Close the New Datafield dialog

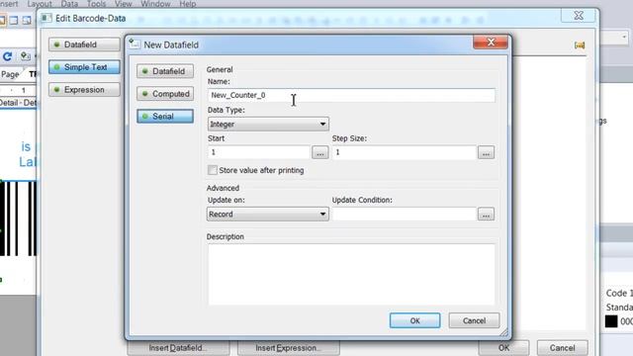click(x=491, y=42)
